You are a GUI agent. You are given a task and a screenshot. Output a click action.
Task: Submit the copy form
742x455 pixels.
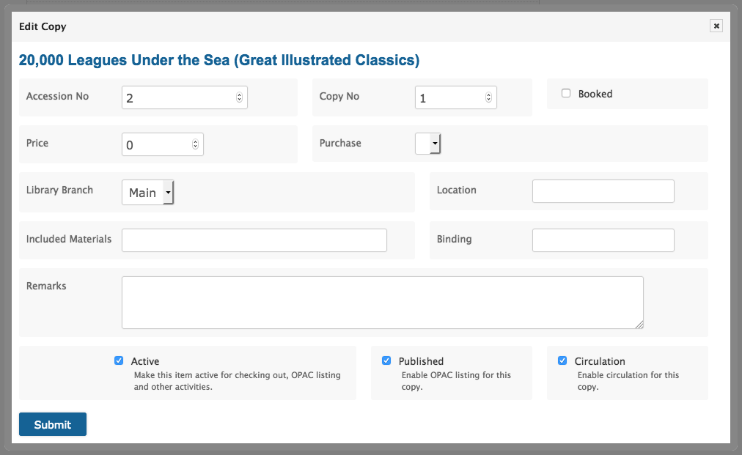(53, 424)
